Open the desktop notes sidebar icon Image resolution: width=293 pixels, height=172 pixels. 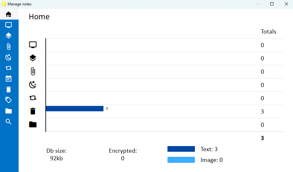pyautogui.click(x=9, y=25)
